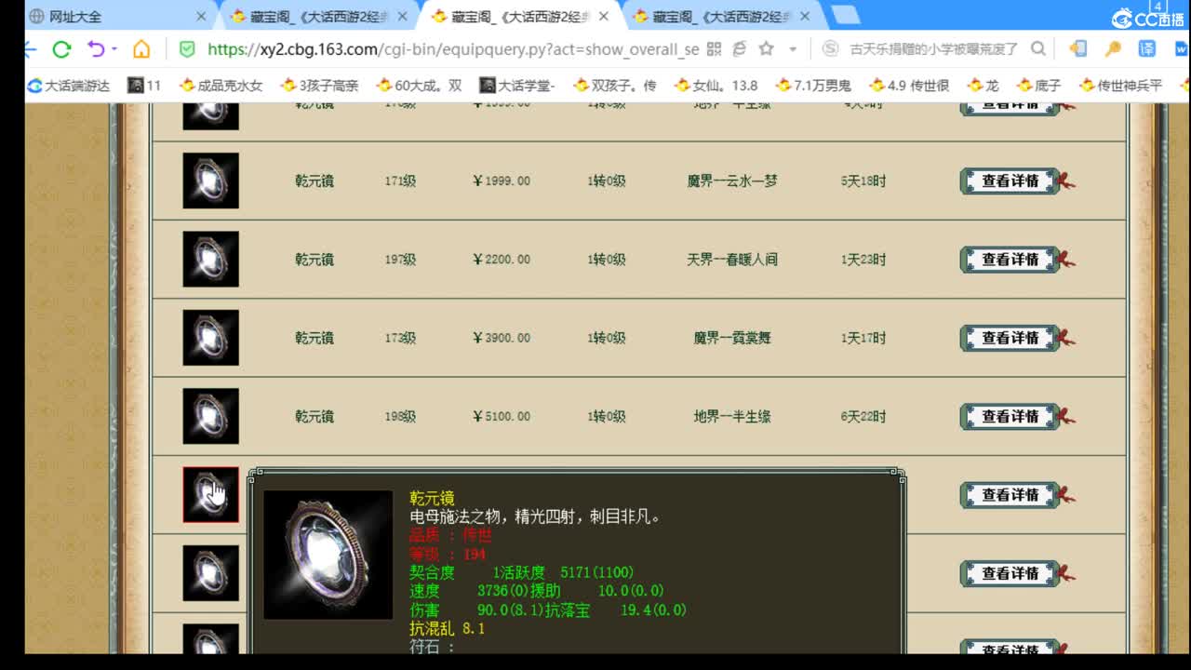
Task: Click the red-highlighted mirror thumbnail
Action: click(x=210, y=494)
